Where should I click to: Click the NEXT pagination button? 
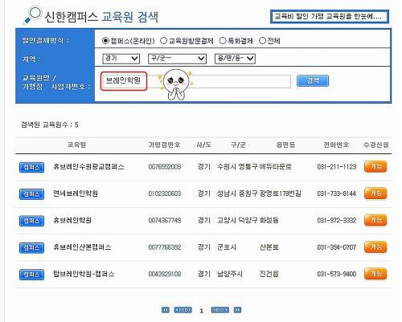220,310
